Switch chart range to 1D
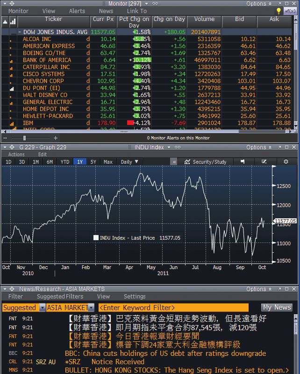The height and width of the screenshot is (374, 300). 8,162
